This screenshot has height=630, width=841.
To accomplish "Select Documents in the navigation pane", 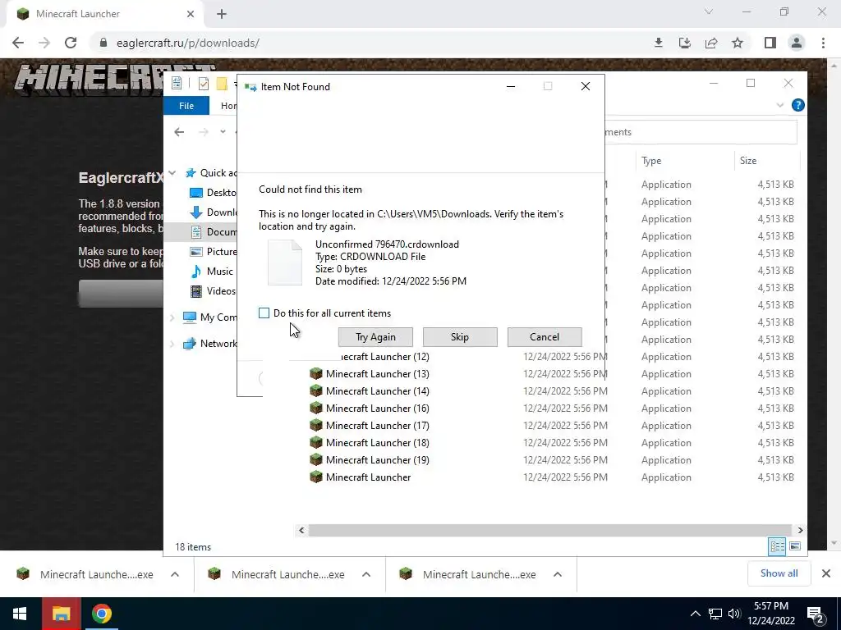I will coord(213,232).
